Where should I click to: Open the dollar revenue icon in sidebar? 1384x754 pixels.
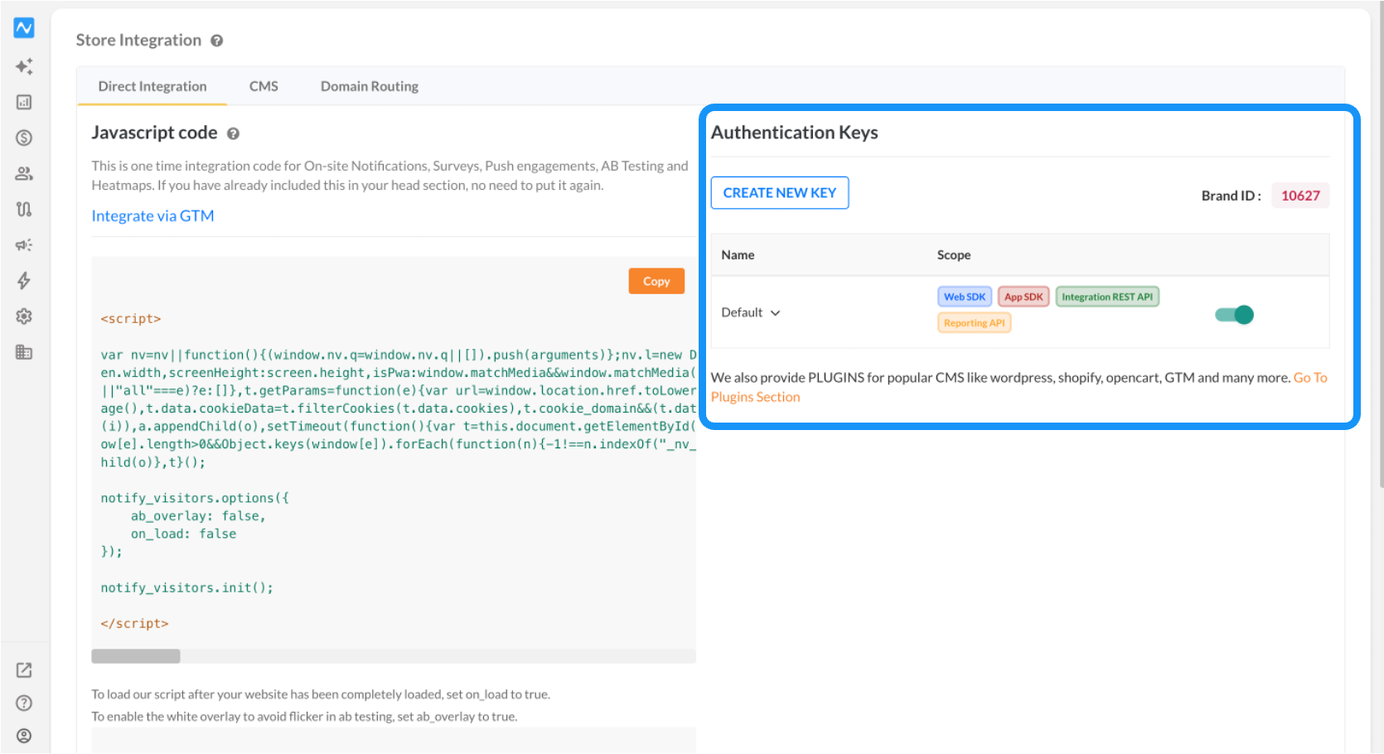coord(24,138)
